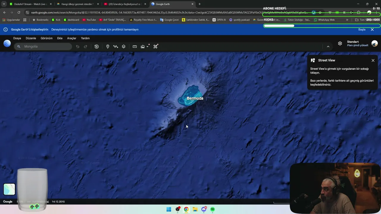The width and height of the screenshot is (381, 214).
Task: Collapse the toolbar with the chevron
Action: [x=328, y=46]
